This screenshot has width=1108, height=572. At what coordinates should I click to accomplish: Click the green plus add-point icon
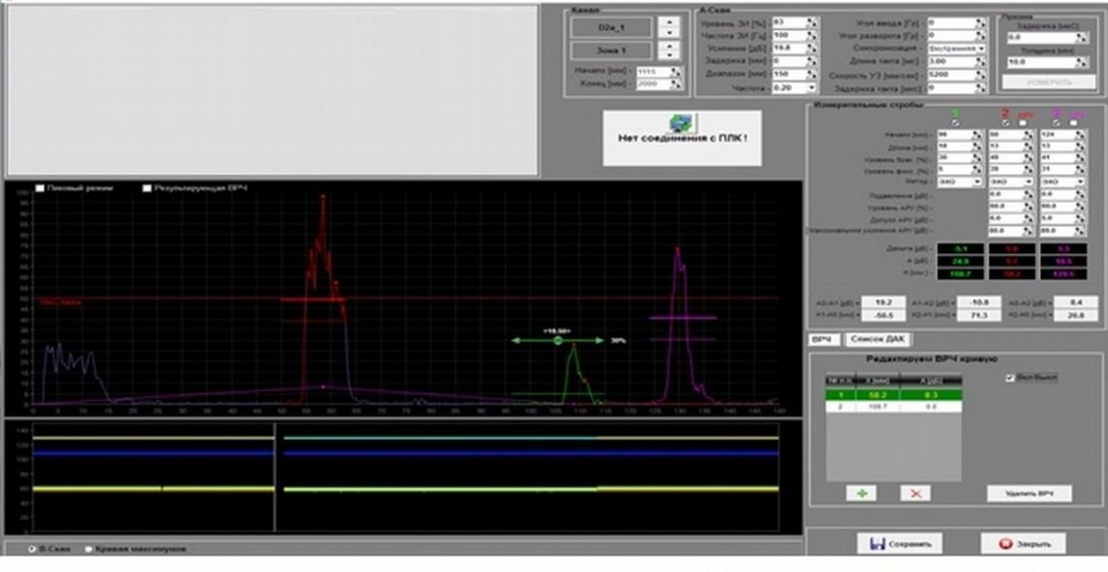[861, 493]
